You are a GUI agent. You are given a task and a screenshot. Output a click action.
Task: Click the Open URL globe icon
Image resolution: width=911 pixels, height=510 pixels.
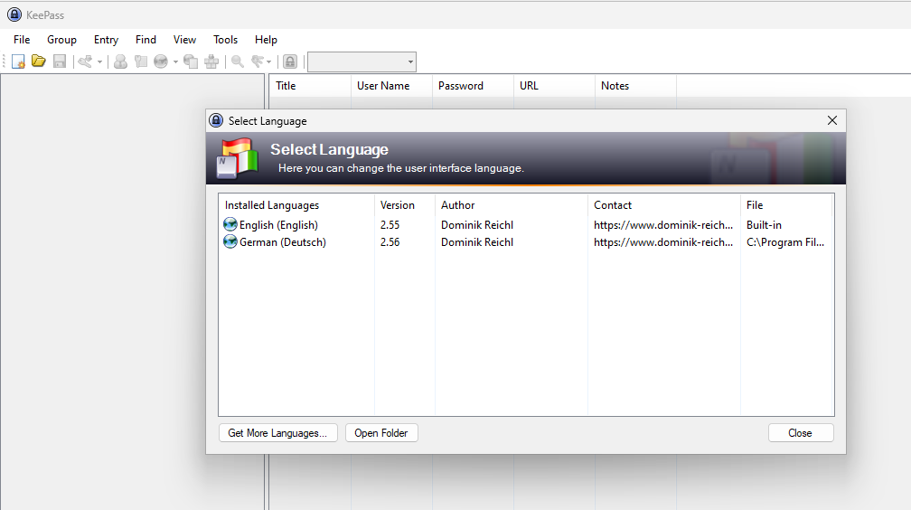tap(161, 61)
